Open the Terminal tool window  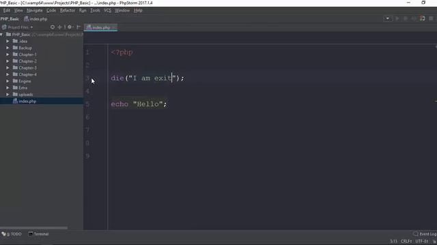coord(38,234)
